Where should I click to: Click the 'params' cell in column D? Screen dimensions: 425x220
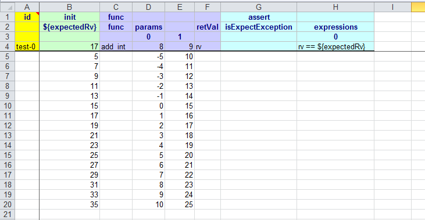pyautogui.click(x=148, y=27)
